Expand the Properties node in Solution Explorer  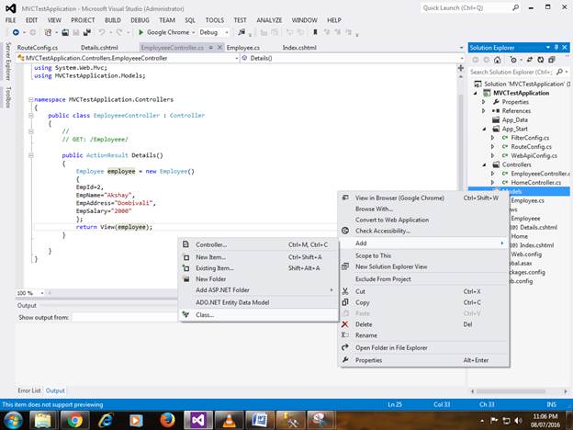484,102
